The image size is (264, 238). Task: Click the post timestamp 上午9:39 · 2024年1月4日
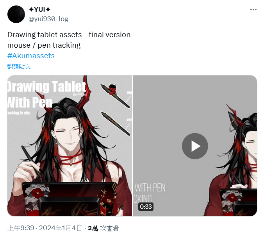[45, 228]
